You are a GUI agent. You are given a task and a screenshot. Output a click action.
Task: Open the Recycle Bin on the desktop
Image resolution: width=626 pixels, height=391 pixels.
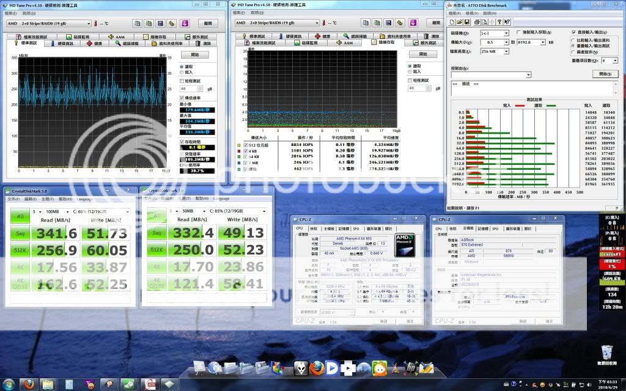pos(606,353)
